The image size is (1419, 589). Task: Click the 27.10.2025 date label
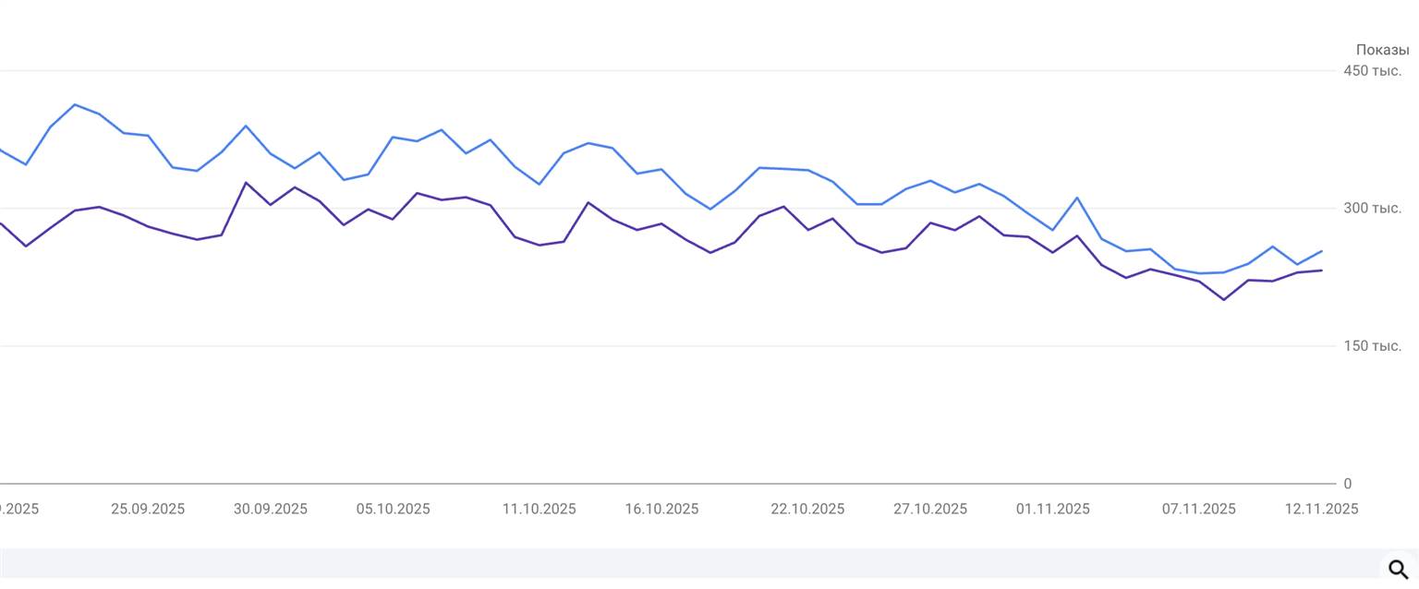click(x=930, y=509)
